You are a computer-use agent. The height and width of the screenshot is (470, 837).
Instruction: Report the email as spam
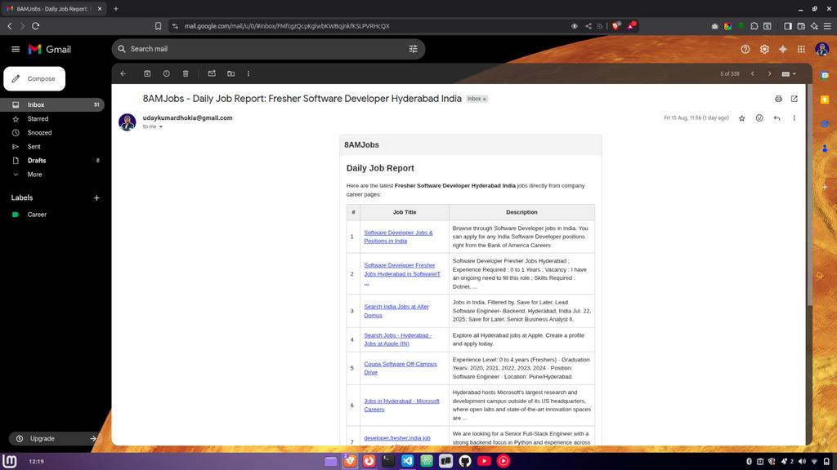coord(167,73)
